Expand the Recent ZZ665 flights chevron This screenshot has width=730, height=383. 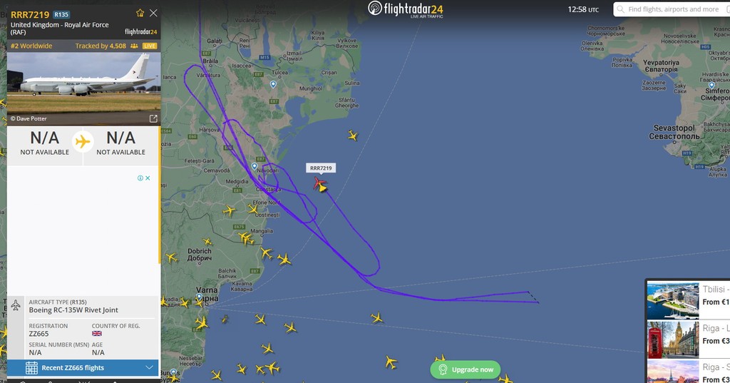click(149, 367)
